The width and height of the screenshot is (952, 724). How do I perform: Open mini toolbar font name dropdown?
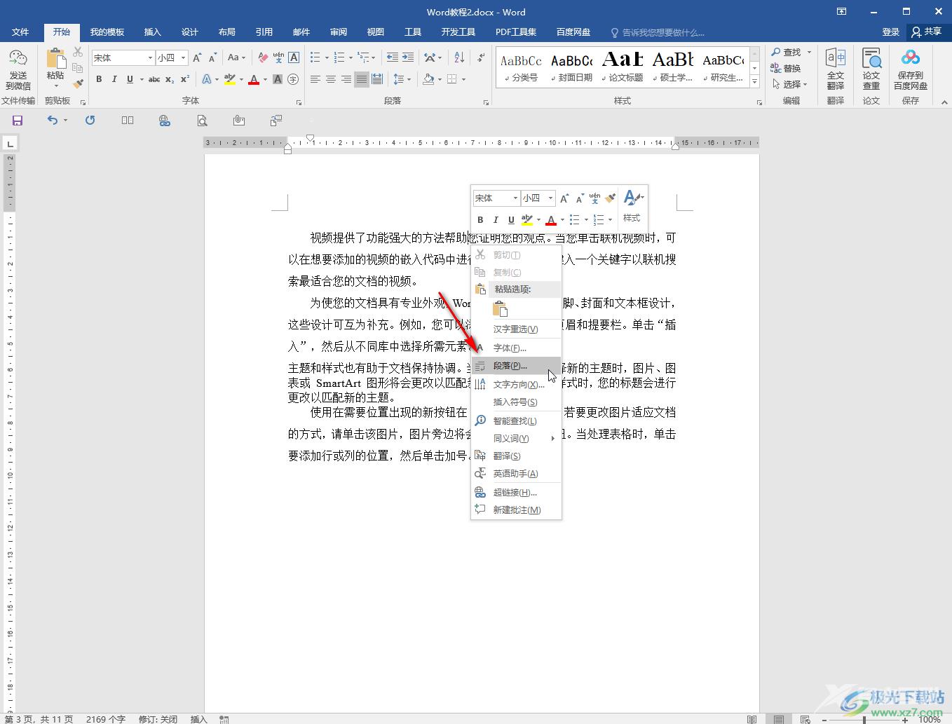click(x=515, y=198)
